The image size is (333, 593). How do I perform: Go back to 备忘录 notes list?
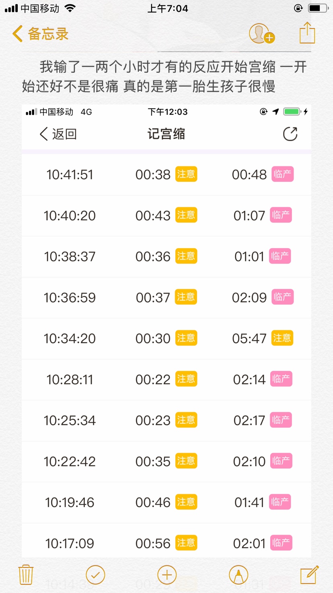pyautogui.click(x=40, y=34)
